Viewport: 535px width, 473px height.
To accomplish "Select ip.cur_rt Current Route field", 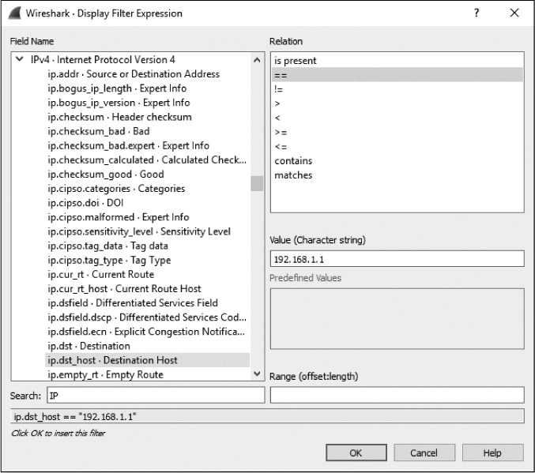I will point(100,275).
